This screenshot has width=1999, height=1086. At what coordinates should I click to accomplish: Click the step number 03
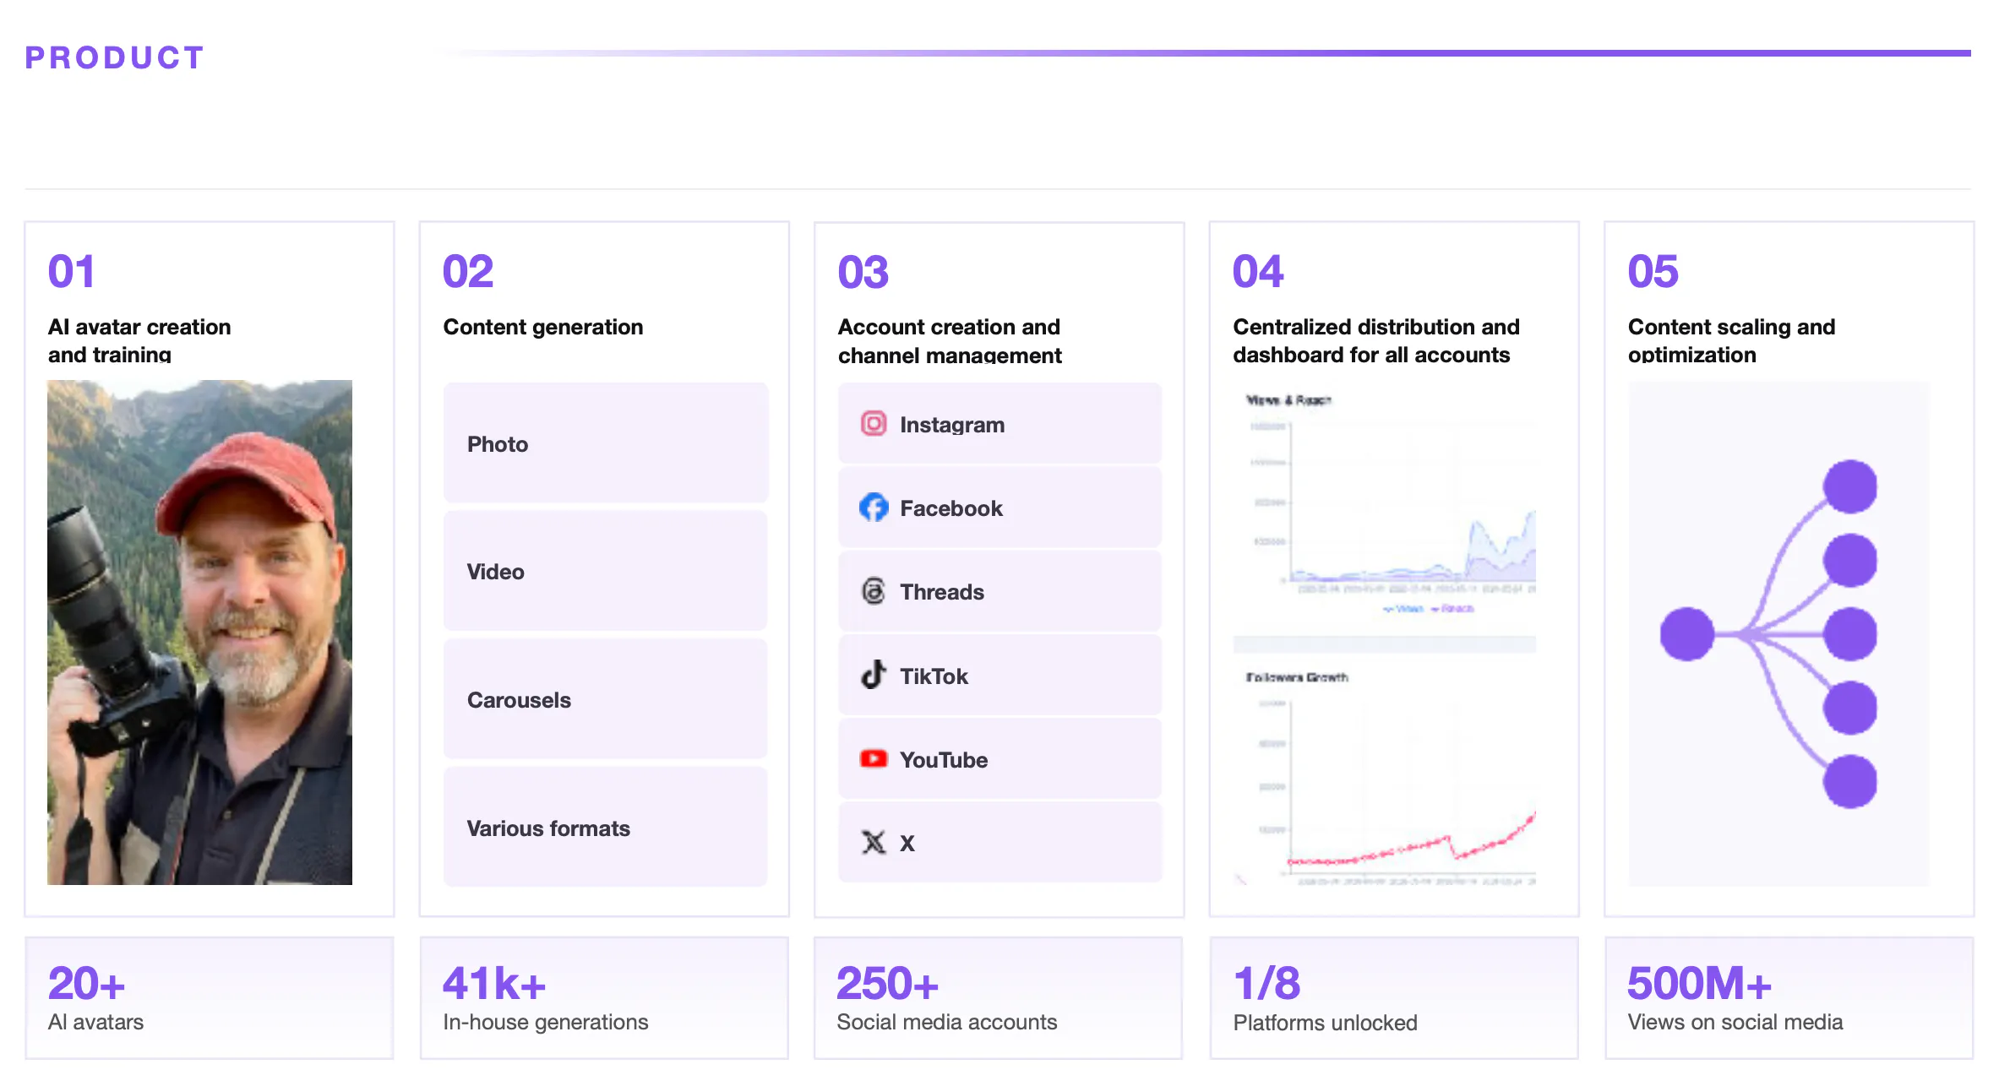tap(863, 272)
